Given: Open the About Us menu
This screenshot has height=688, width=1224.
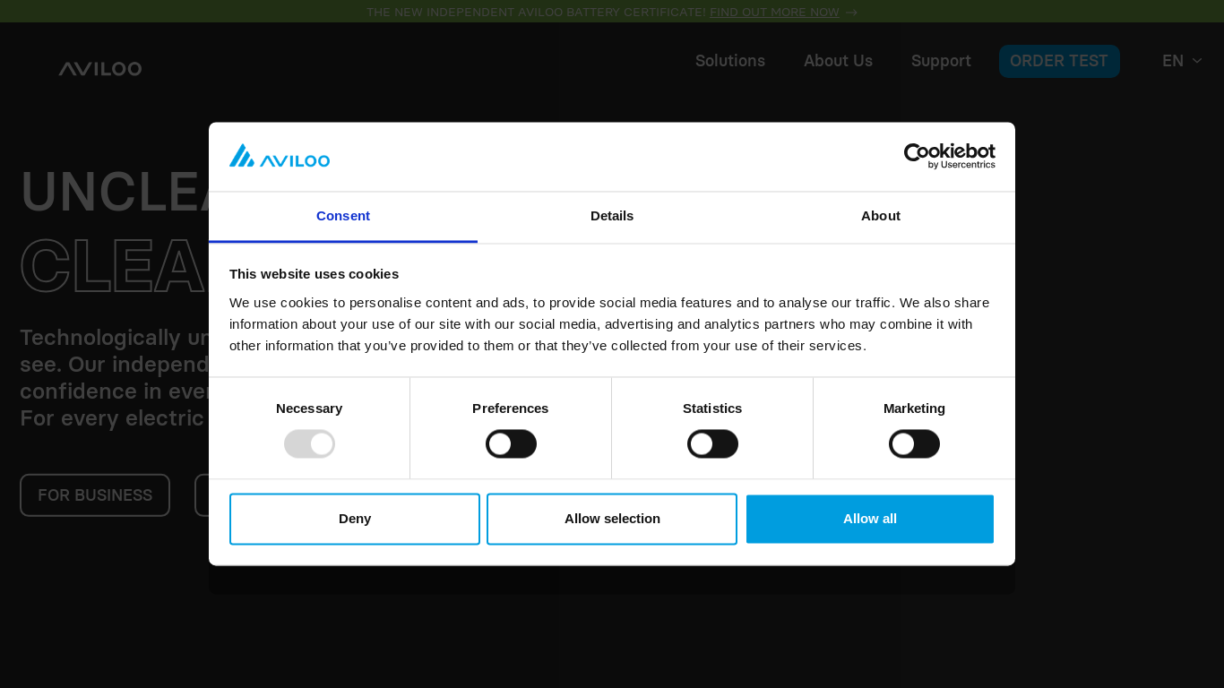Looking at the screenshot, I should coord(838,61).
